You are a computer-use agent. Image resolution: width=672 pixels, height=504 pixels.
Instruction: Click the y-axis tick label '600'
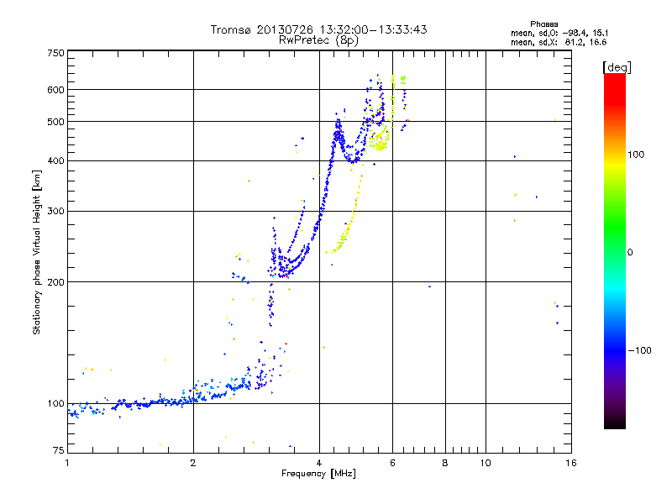[55, 90]
